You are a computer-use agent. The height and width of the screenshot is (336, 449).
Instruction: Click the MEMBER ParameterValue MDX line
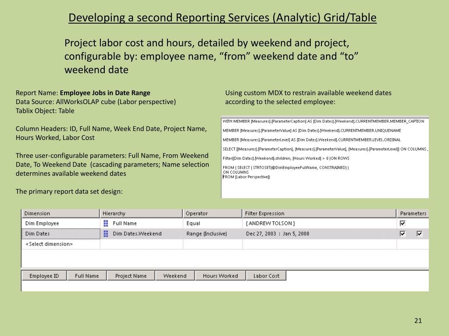point(312,130)
